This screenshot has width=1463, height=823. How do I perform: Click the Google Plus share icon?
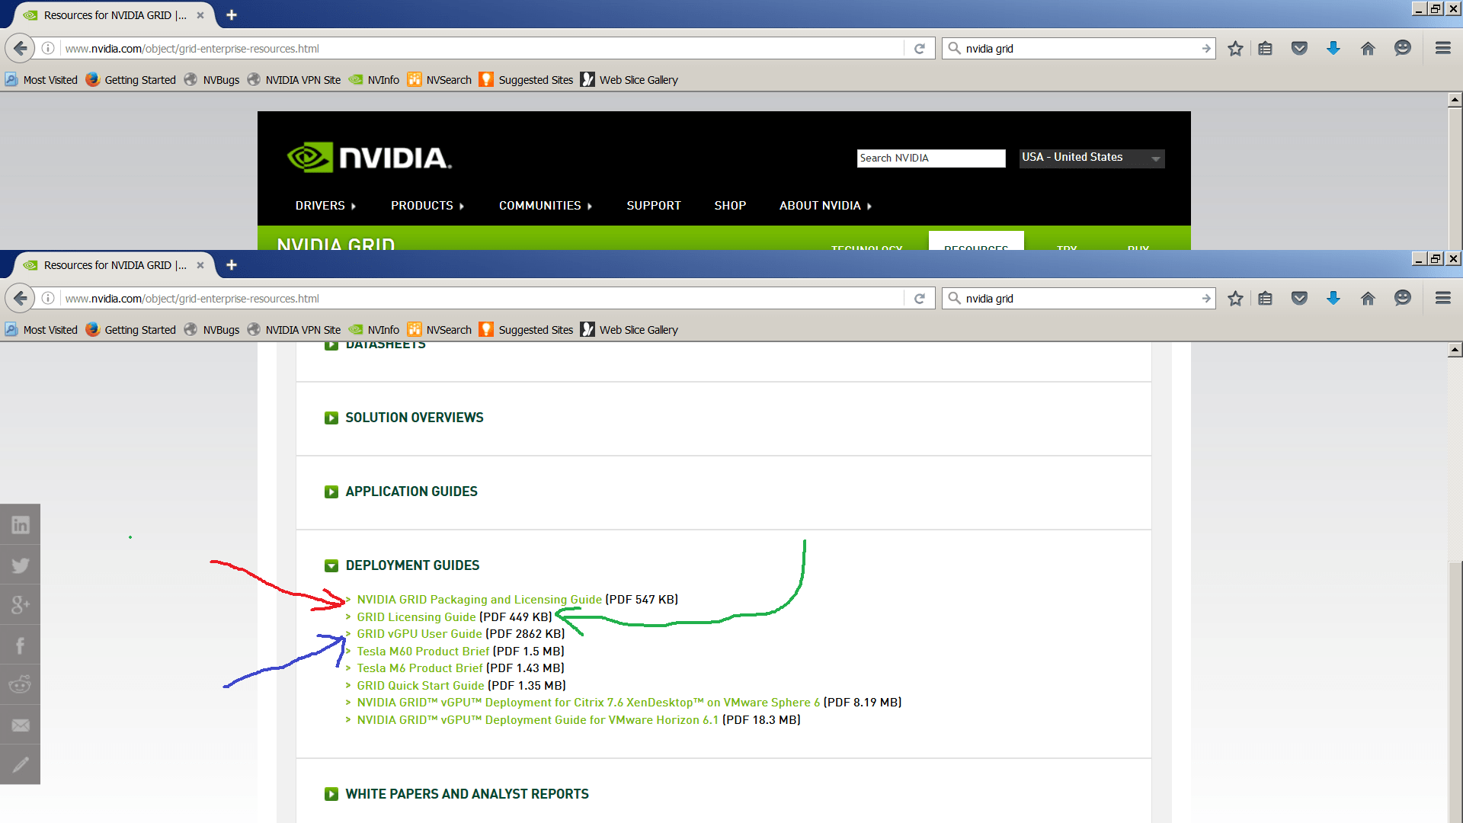pos(20,605)
